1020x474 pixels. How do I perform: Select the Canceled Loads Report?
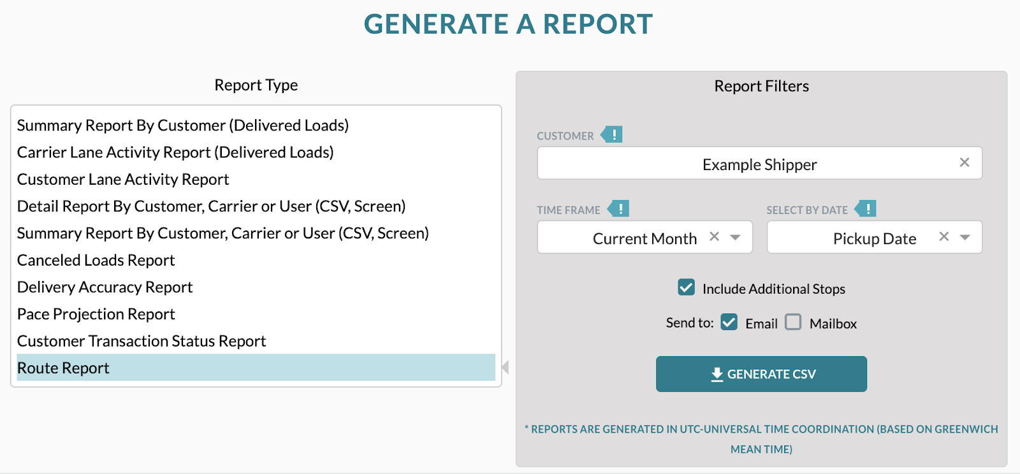coord(96,260)
